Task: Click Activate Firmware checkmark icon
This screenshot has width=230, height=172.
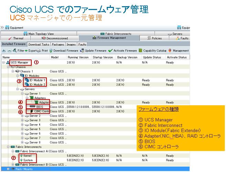Action: click(110, 51)
